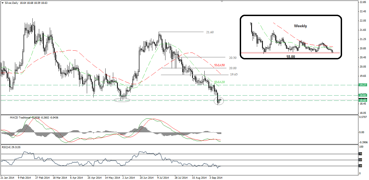Click the green SMA20 label

(x=220, y=82)
